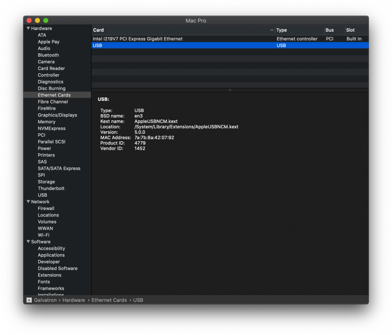The image size is (392, 335).
Task: Select Card Reader in the sidebar
Action: [x=51, y=68]
